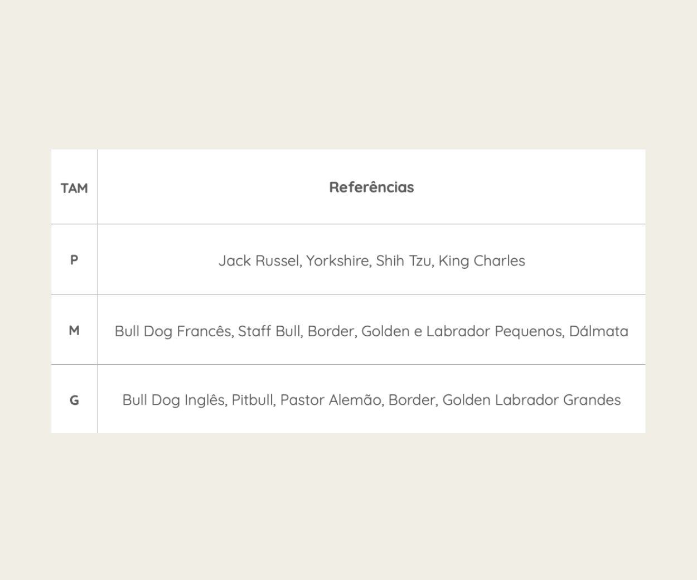Click the King Charles breed name

tap(482, 261)
